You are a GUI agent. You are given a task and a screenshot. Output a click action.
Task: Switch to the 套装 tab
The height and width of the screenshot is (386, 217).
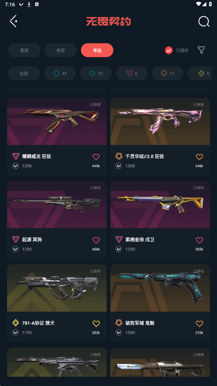tap(24, 50)
